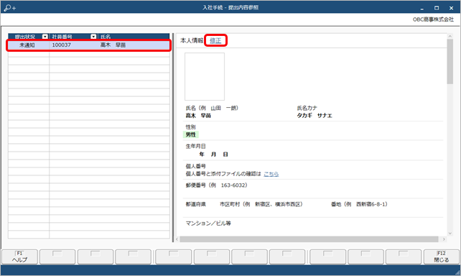Click the マンション/ビル等 label
The width and height of the screenshot is (461, 276).
(x=208, y=224)
